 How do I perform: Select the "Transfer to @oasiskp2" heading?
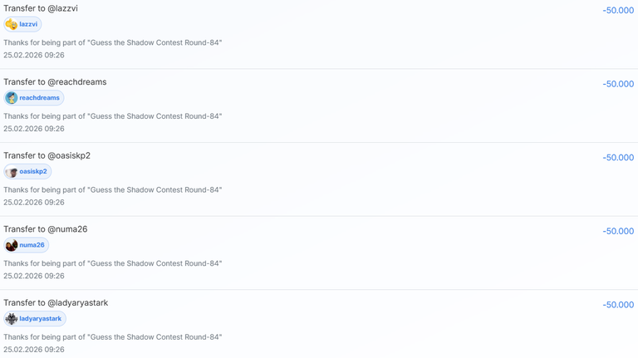pos(47,155)
